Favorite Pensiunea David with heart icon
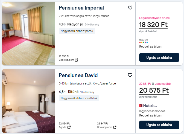Image resolution: width=184 pixels, height=134 pixels. tap(130, 75)
